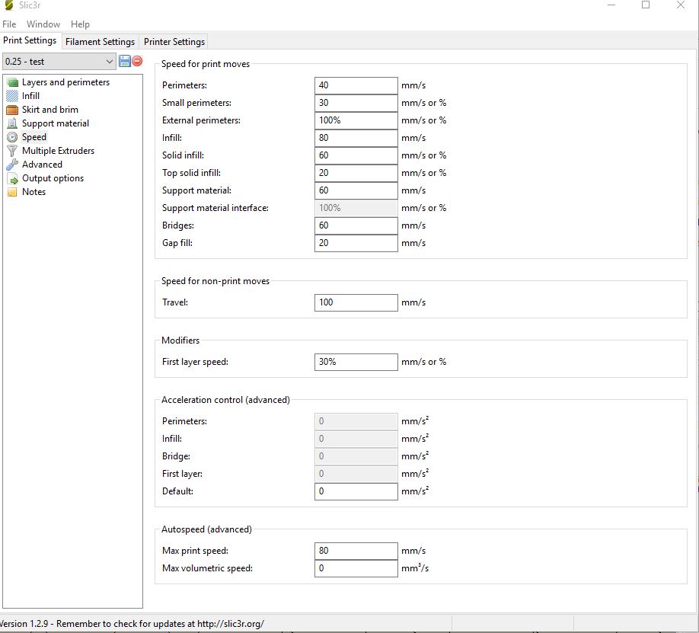Click the Perimeters speed input field
Viewport: 699px width, 633px height.
click(x=356, y=85)
